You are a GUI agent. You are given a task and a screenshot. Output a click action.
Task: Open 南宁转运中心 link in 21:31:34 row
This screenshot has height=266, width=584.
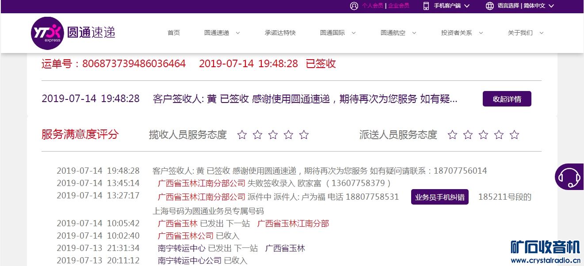182,248
